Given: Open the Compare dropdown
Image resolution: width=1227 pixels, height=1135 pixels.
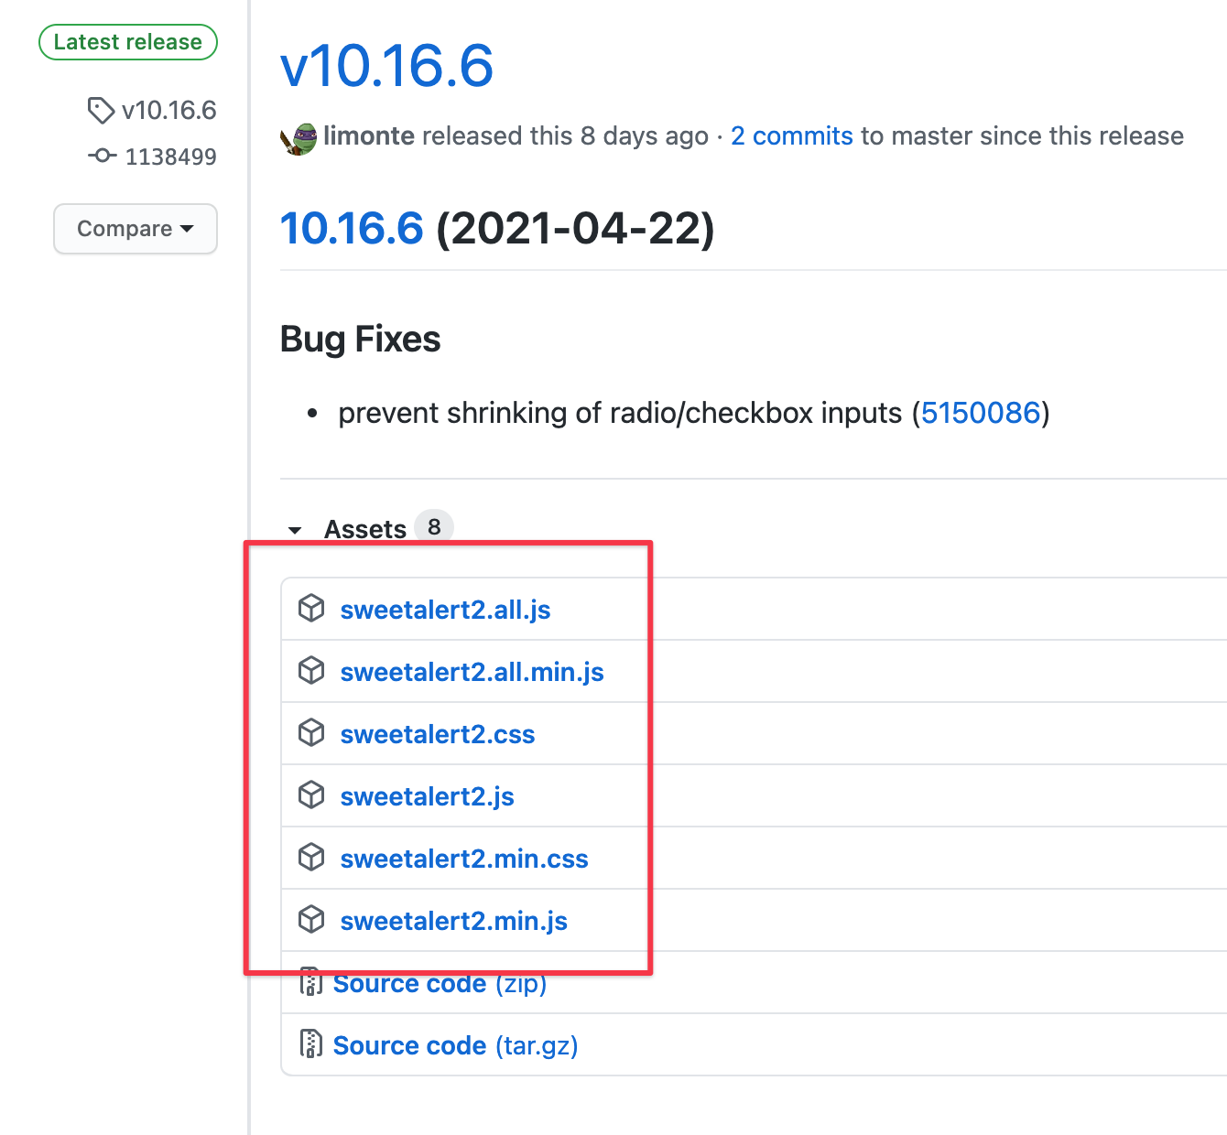Looking at the screenshot, I should tap(135, 229).
